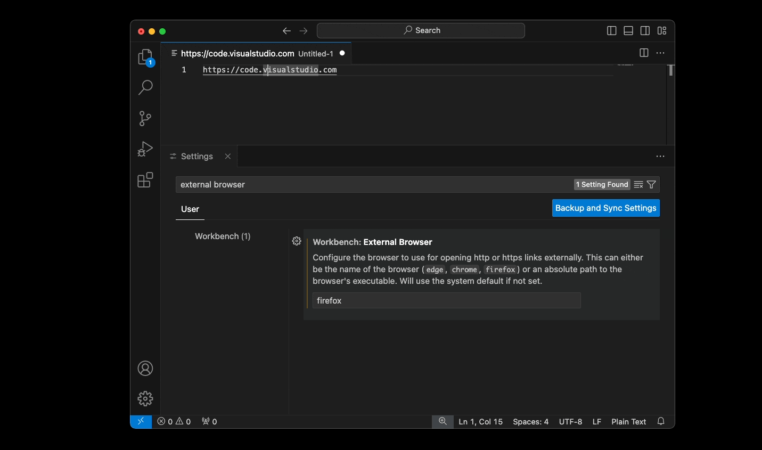Open the Run and Debug view
Viewport: 762px width, 450px height.
click(x=145, y=149)
